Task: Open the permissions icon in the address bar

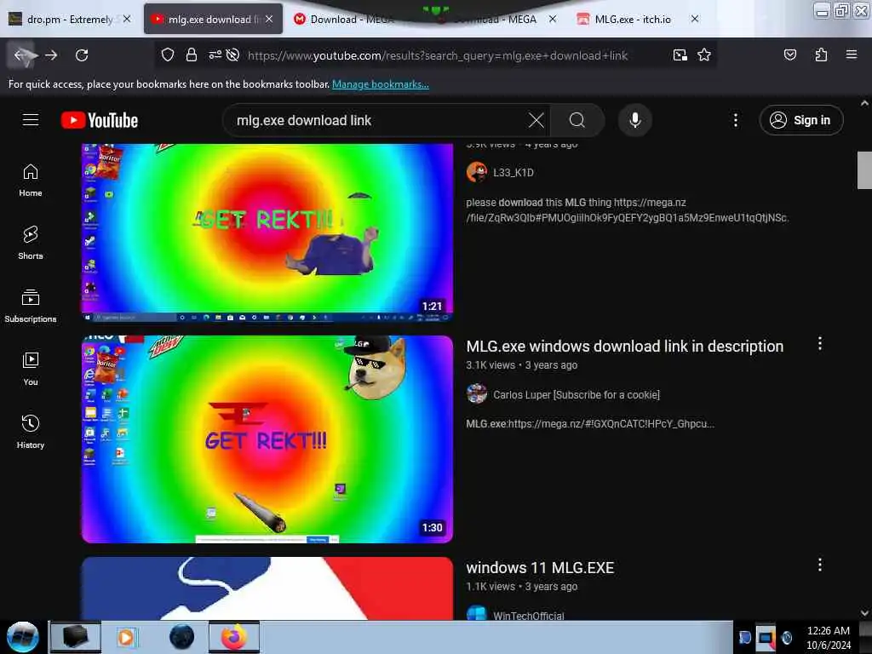Action: point(215,55)
